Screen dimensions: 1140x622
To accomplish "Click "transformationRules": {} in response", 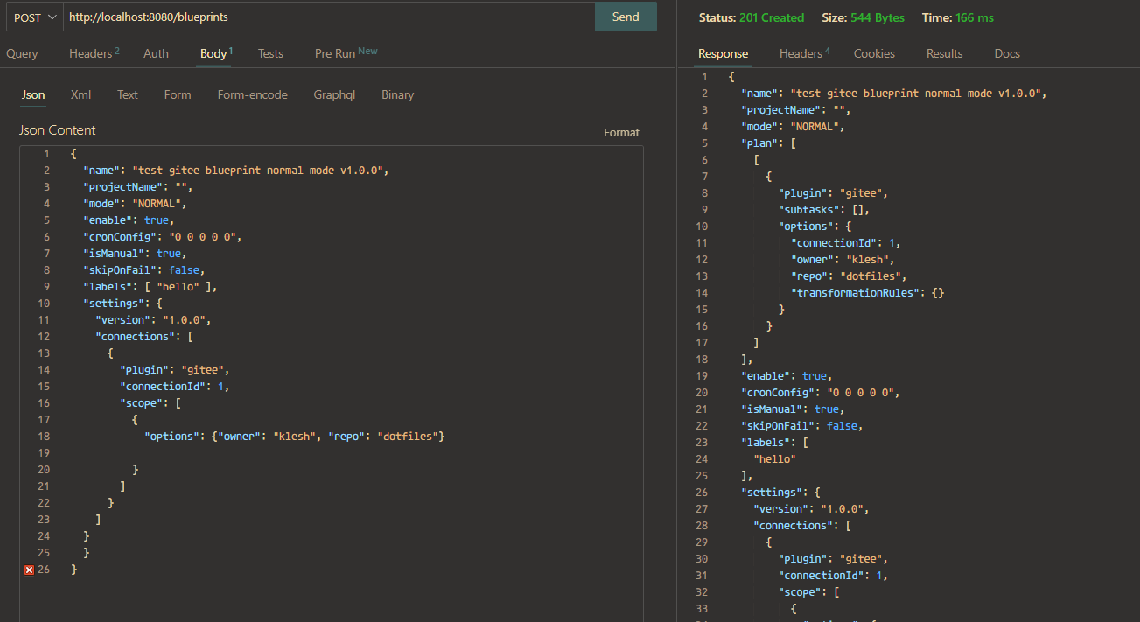I will tap(867, 293).
